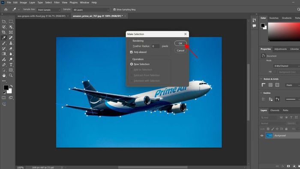300x169 pixels.
Task: Select the Eraser tool
Action: pyautogui.click(x=11, y=48)
